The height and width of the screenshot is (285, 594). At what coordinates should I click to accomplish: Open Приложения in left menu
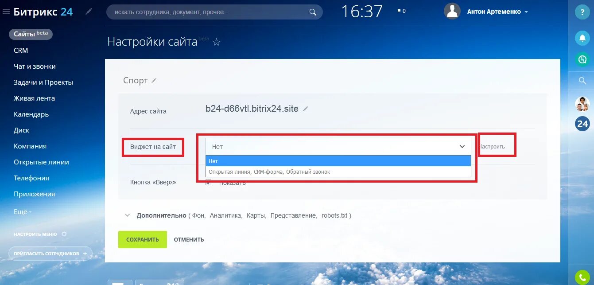[x=35, y=194]
